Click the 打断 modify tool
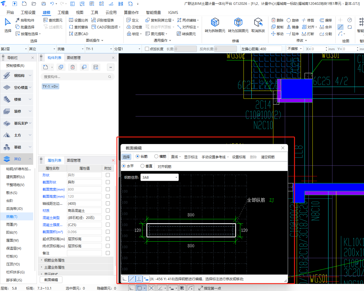 point(308,34)
